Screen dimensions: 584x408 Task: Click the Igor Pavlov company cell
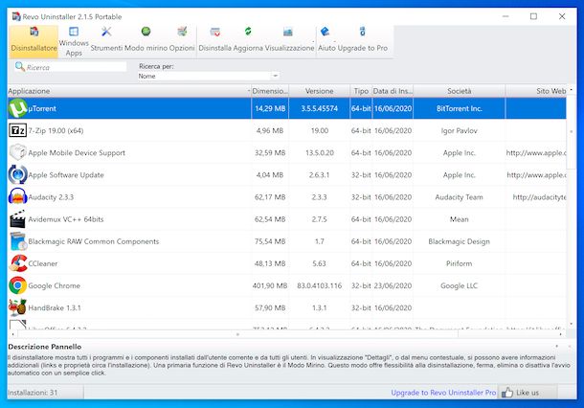click(x=459, y=130)
